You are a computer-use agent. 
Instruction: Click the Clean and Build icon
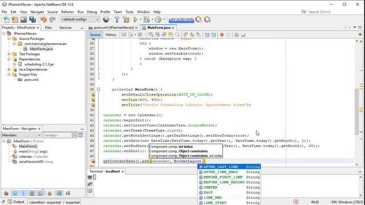click(126, 19)
